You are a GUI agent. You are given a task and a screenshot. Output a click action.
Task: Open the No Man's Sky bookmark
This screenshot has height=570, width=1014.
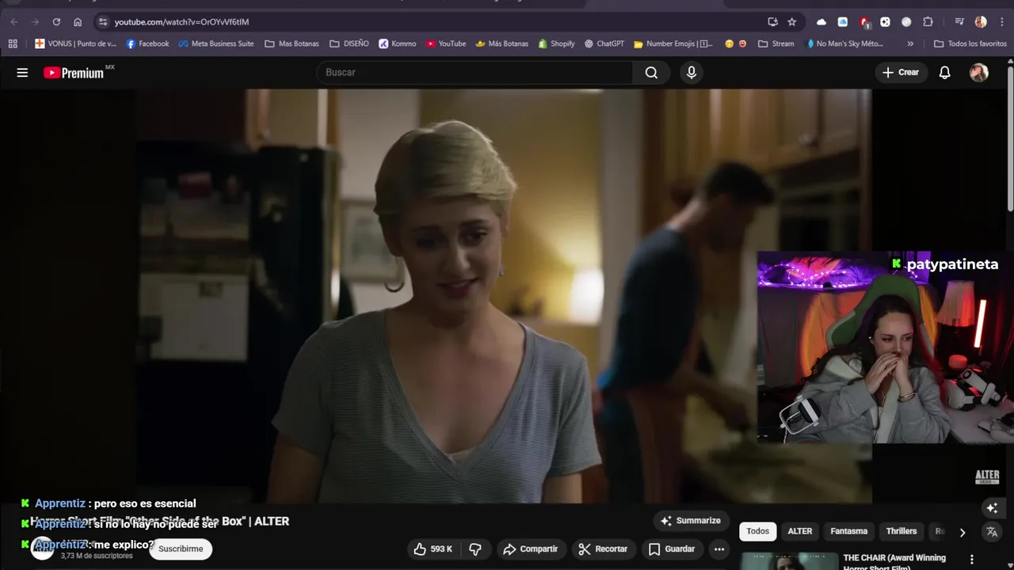844,44
